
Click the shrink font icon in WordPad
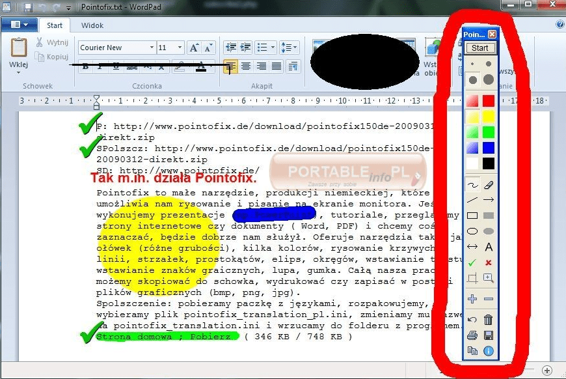(x=208, y=48)
